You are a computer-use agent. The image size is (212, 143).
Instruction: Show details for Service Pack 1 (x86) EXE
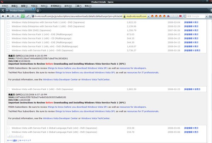tap(191, 42)
